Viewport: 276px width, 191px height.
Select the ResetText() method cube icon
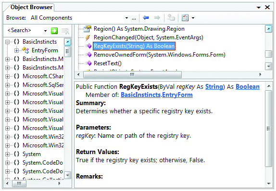[88, 63]
